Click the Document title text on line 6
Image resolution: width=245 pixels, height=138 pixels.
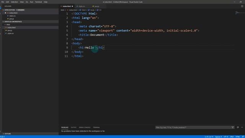[x=97, y=35]
